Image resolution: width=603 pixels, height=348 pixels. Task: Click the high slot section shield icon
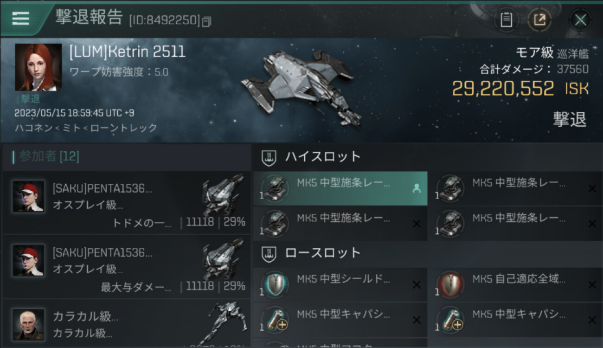[269, 158]
